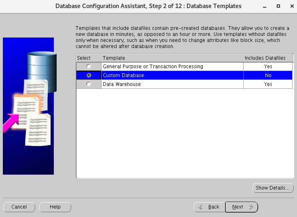The width and height of the screenshot is (297, 217).
Task: Select the General Purpose or Transaction Processing radio button
Action: click(x=89, y=66)
